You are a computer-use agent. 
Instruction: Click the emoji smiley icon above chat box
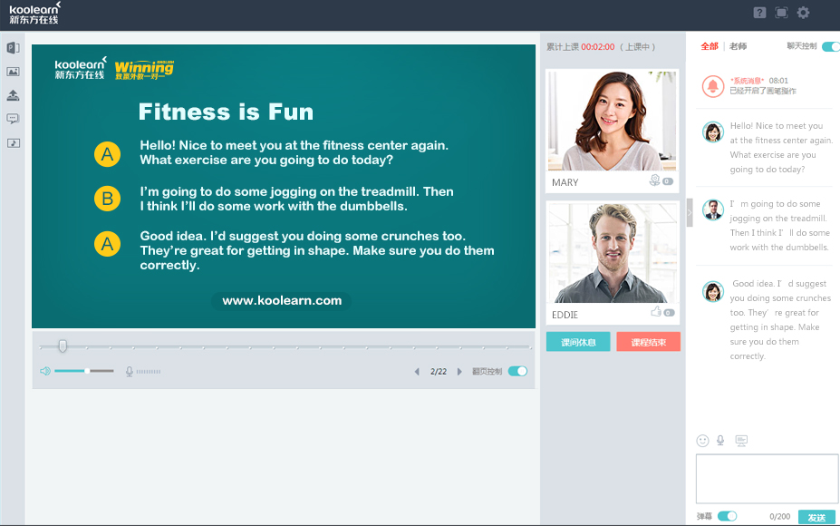click(702, 441)
